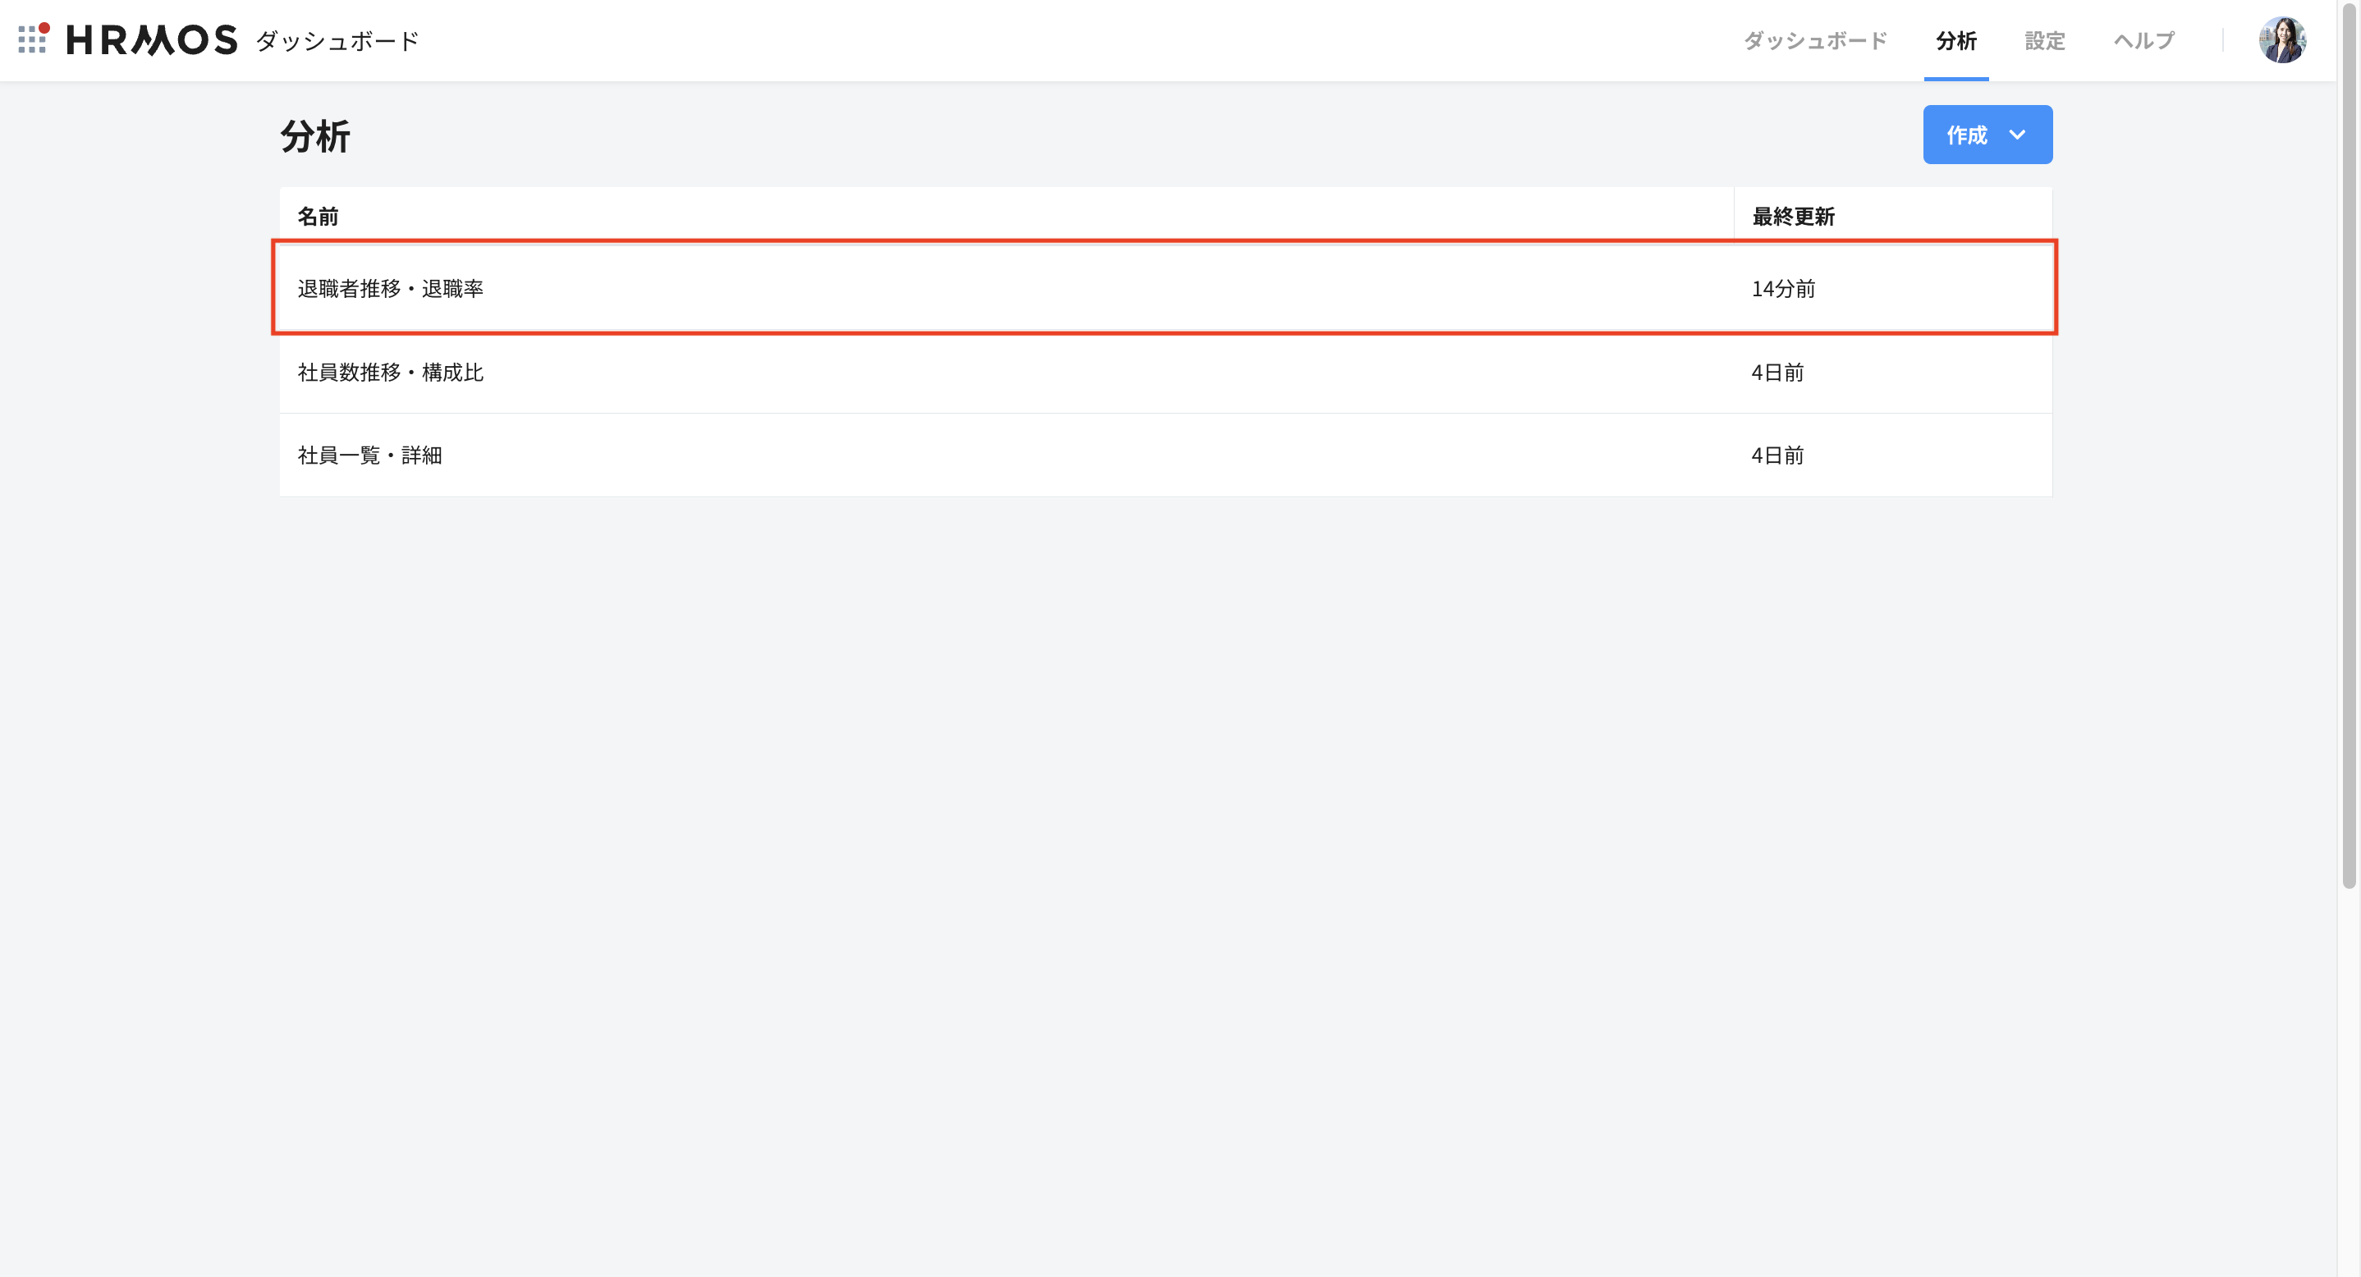Click the blue 作成 button label
2361x1277 pixels.
click(x=1966, y=135)
